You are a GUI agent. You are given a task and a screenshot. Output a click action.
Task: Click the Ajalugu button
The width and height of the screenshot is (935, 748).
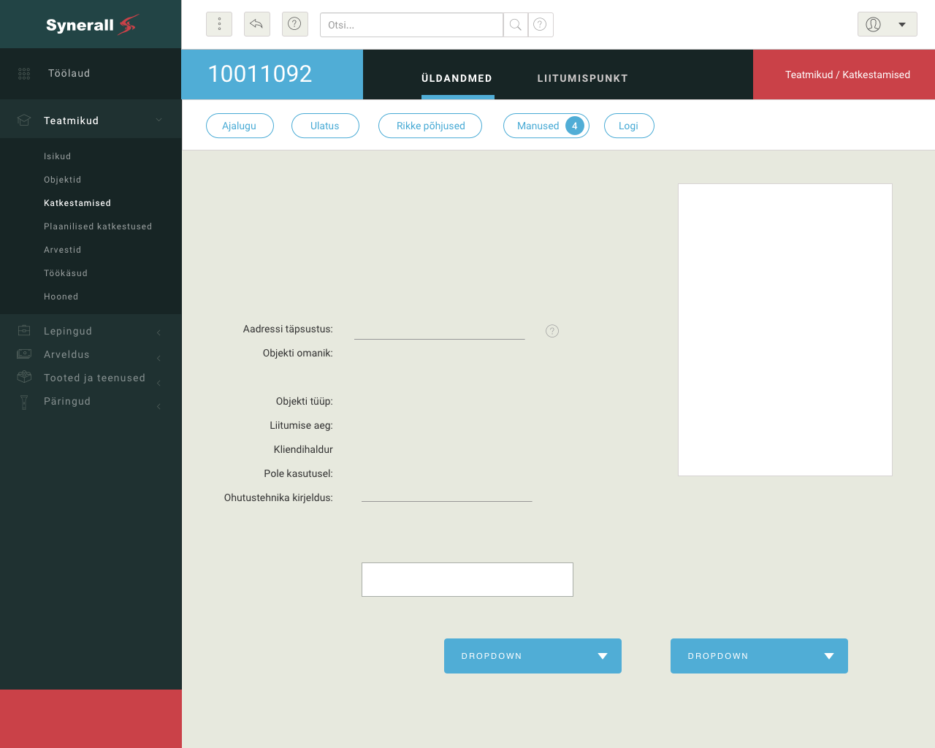(x=240, y=126)
